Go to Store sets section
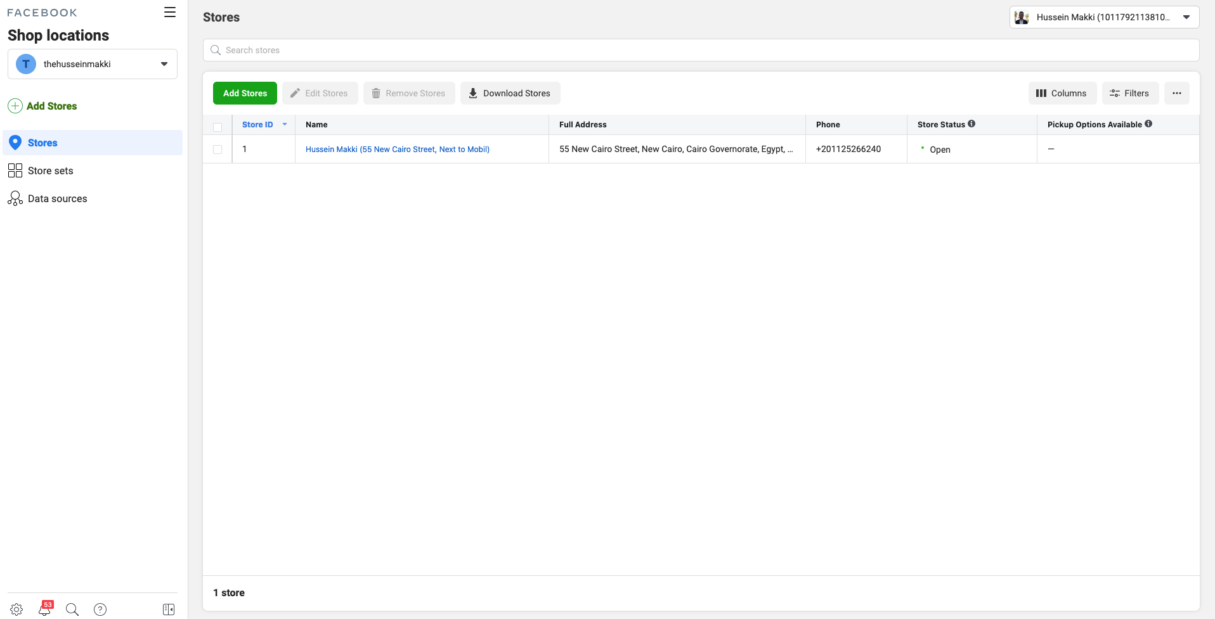The height and width of the screenshot is (619, 1215). click(x=50, y=170)
